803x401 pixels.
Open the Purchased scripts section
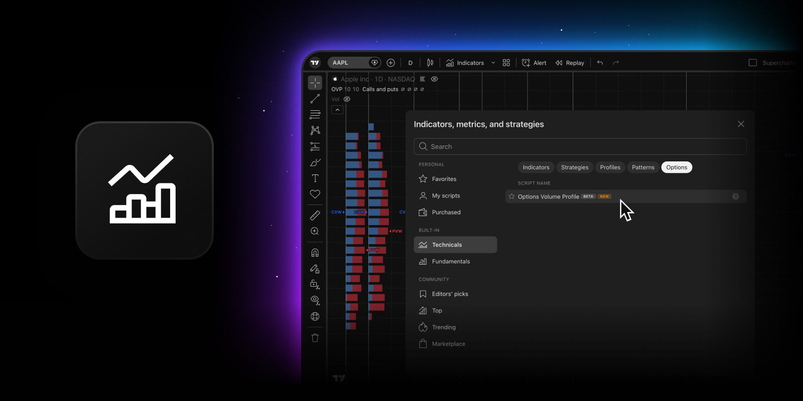455,212
